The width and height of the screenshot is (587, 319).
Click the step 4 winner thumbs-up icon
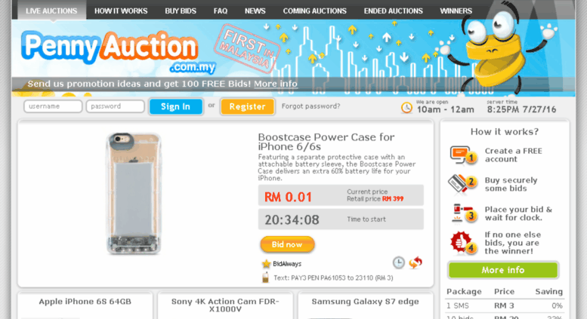point(463,243)
